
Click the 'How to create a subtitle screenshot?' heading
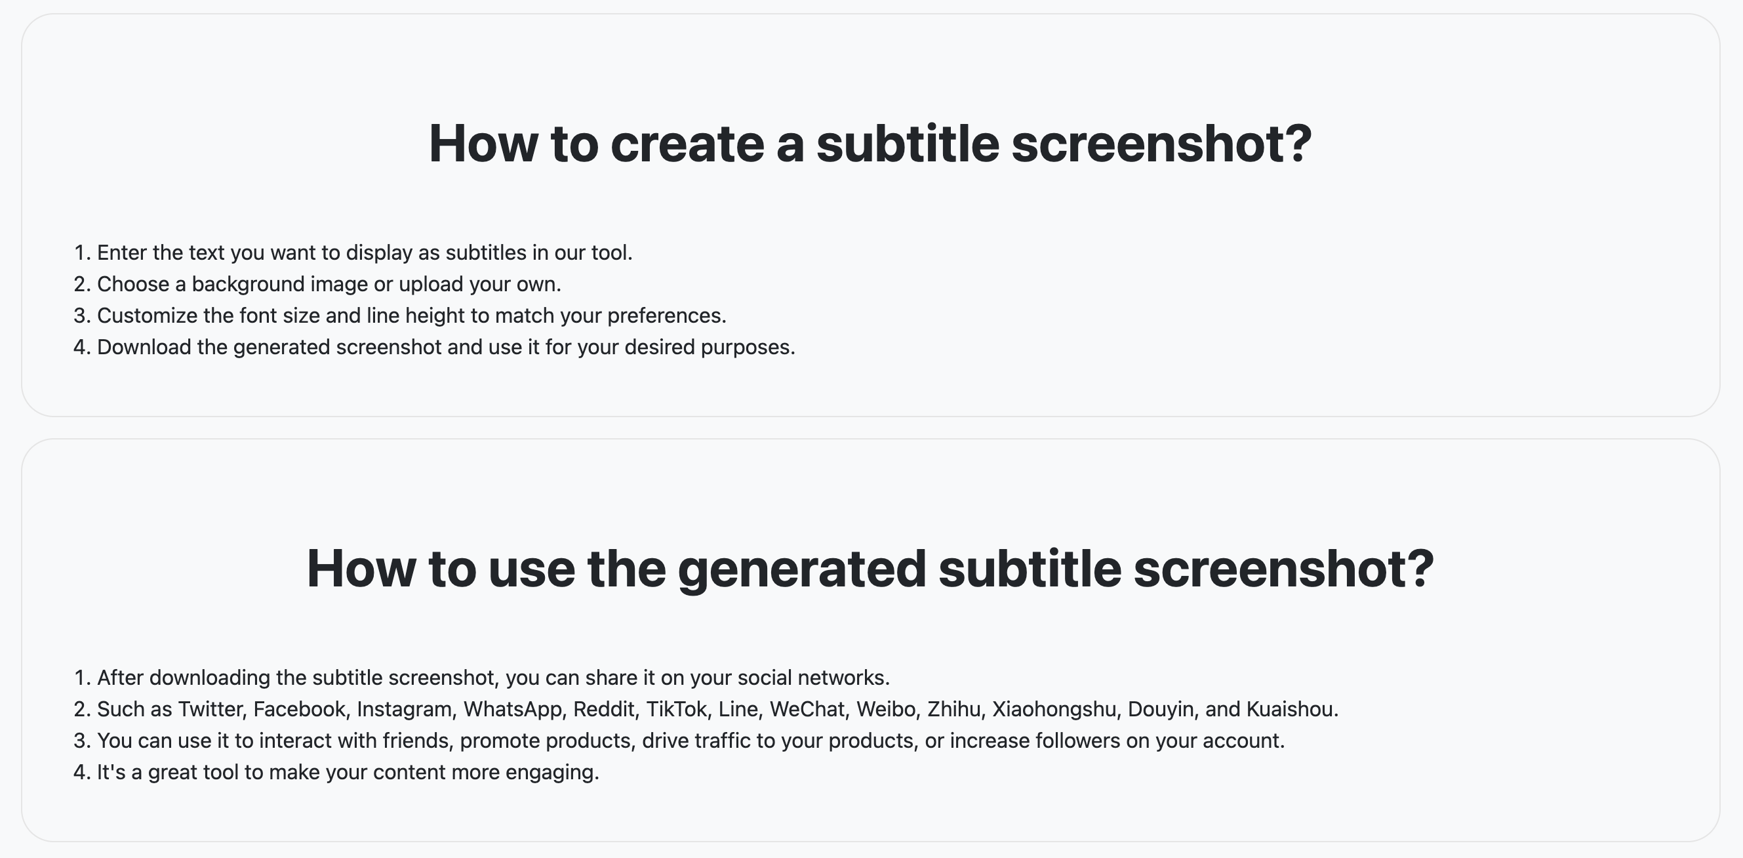[x=870, y=144]
